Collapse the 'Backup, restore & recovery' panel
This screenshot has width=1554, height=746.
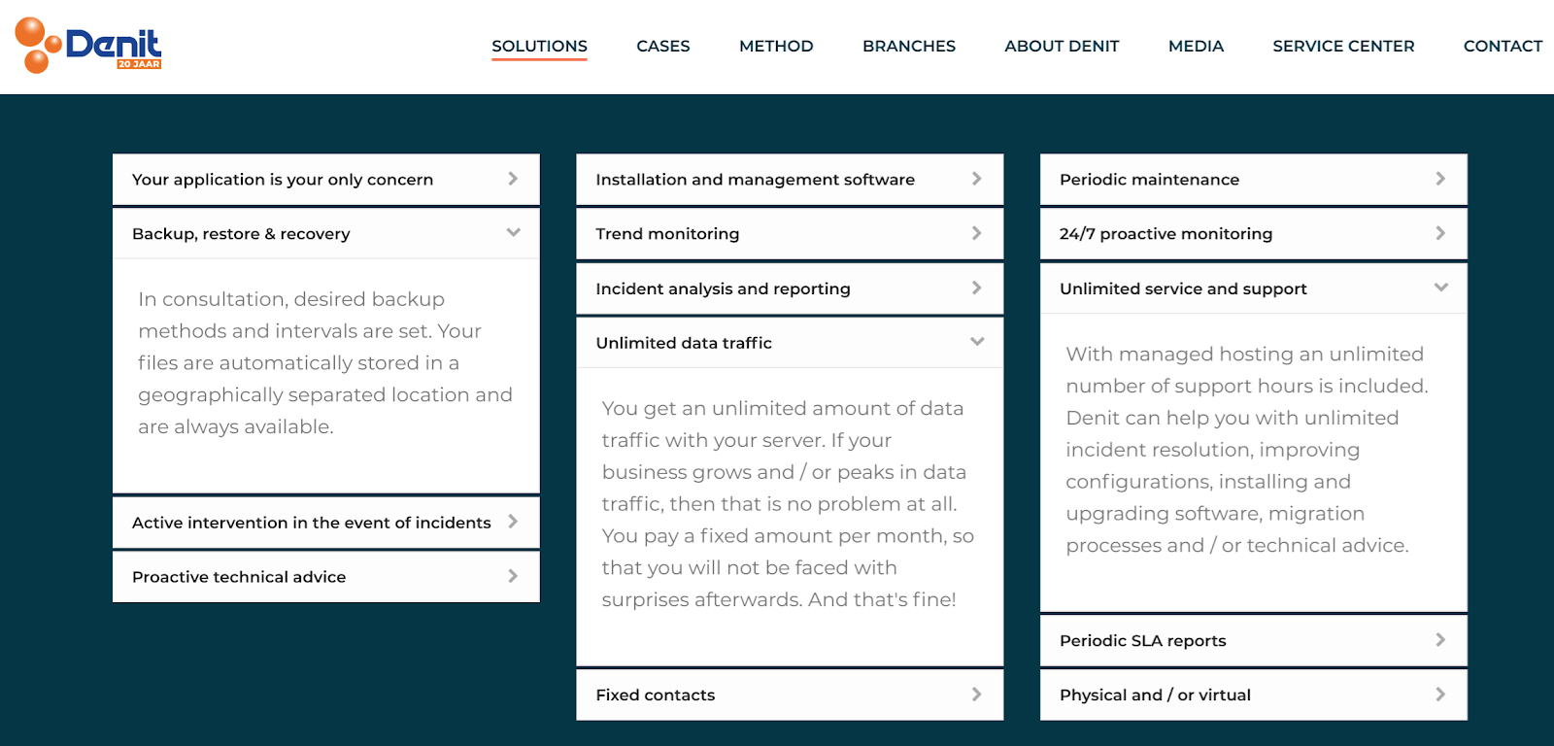(x=326, y=234)
